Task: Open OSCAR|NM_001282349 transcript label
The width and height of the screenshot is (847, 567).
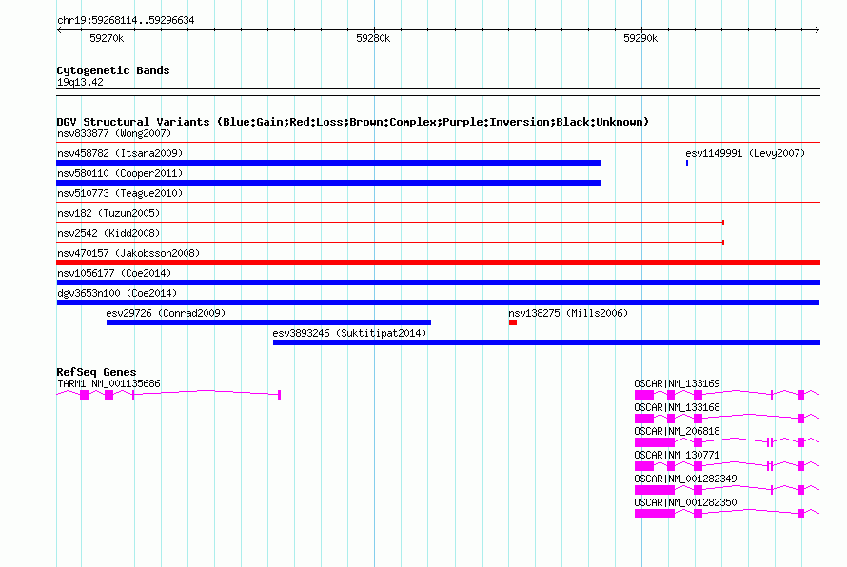Action: (685, 479)
